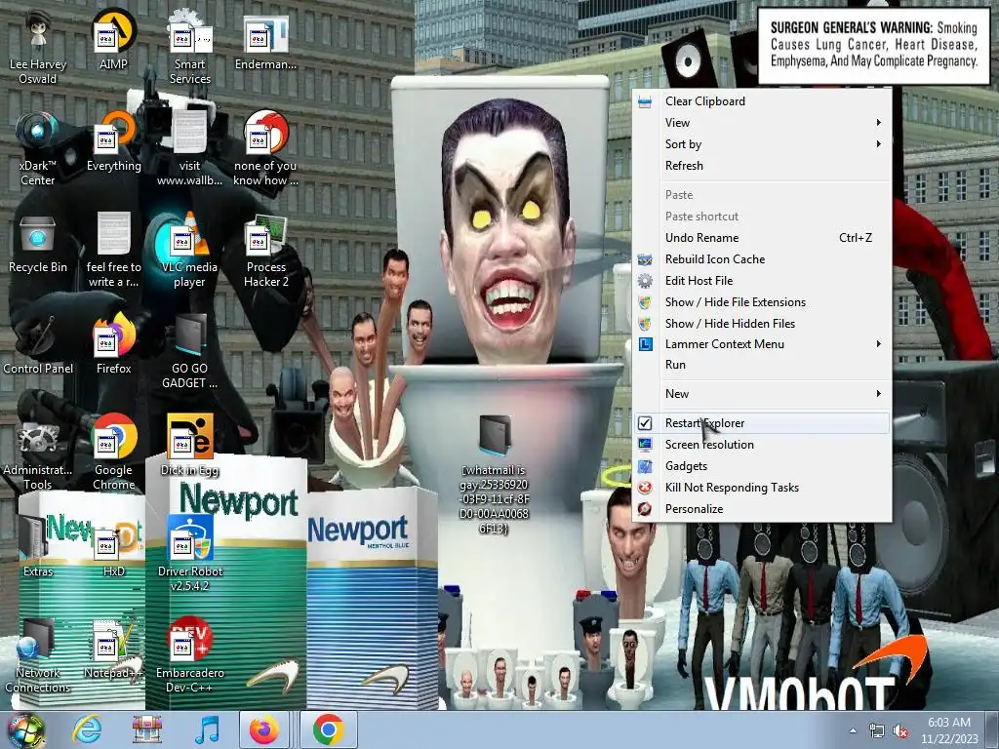Select the Control Panel desktop icon
Image resolution: width=999 pixels, height=749 pixels.
pos(38,344)
